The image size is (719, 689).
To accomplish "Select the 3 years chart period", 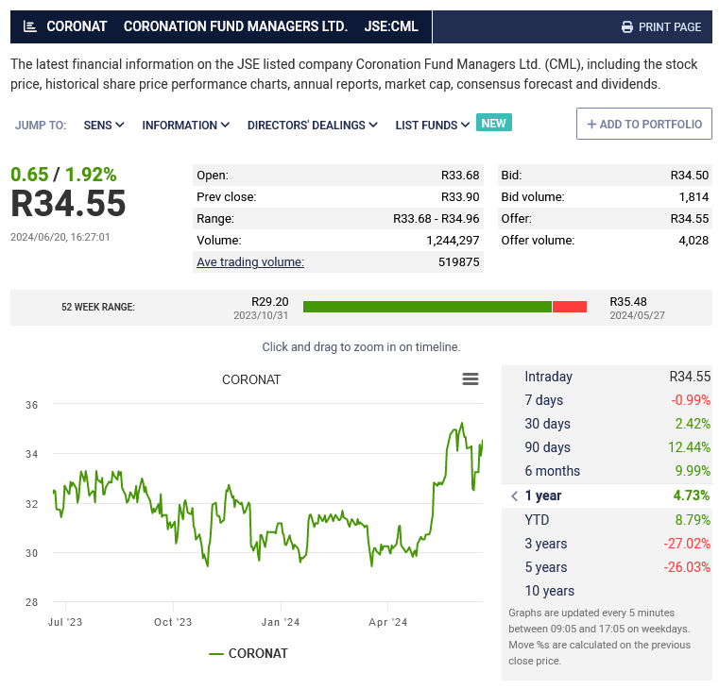I will 607,544.
